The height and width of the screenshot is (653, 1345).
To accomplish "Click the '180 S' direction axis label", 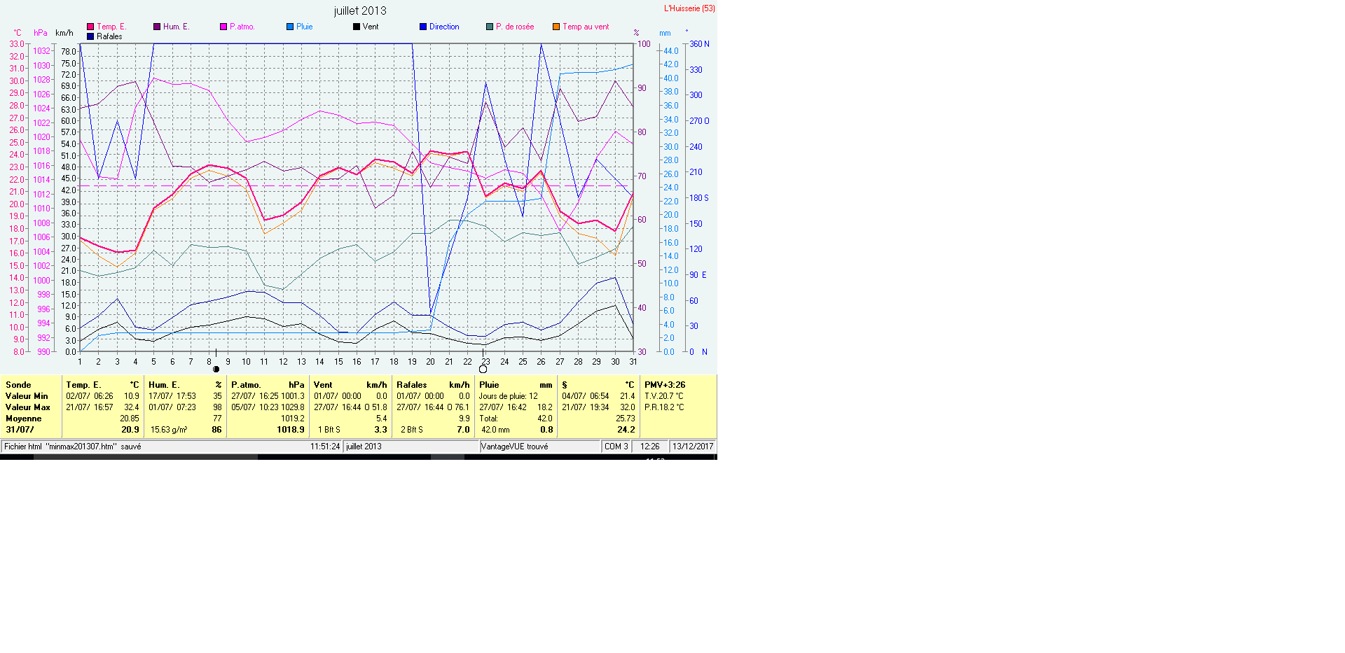I will tap(699, 198).
